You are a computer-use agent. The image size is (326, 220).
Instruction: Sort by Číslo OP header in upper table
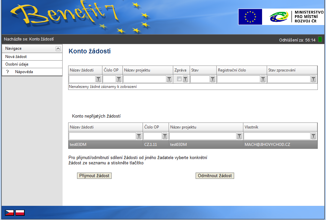coord(113,70)
